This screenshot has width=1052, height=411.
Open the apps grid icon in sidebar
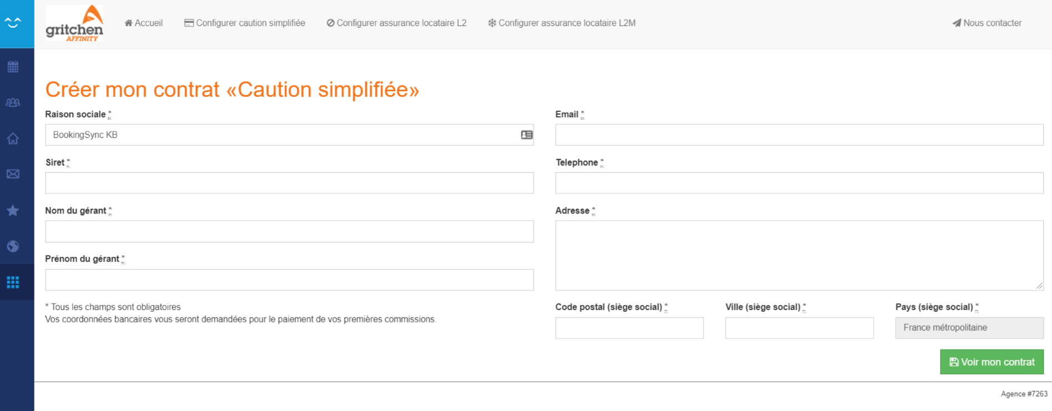(13, 282)
